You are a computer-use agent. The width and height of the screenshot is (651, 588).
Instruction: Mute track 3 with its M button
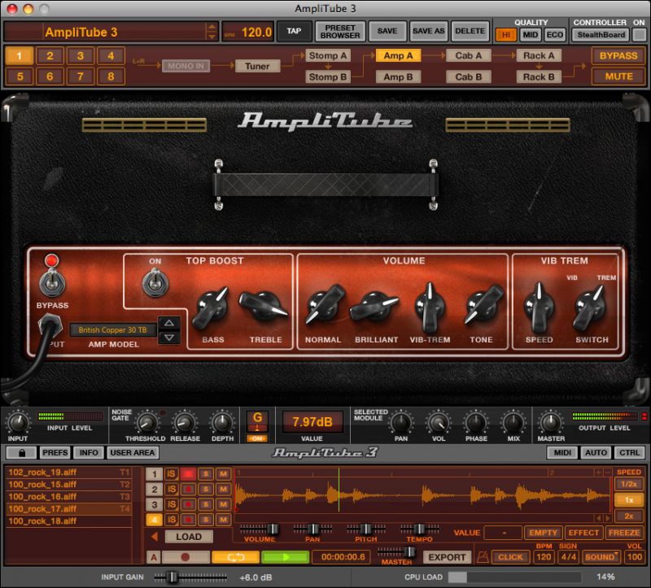(223, 504)
